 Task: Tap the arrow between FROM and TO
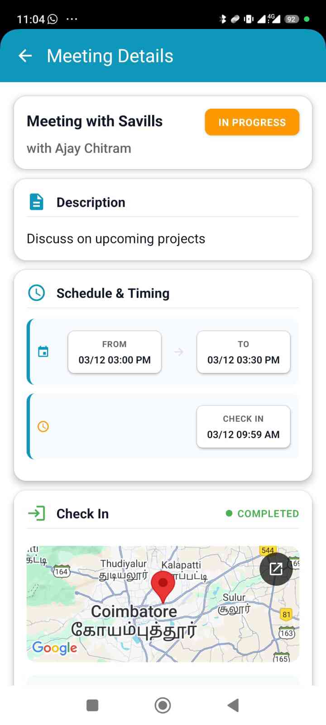tap(179, 352)
